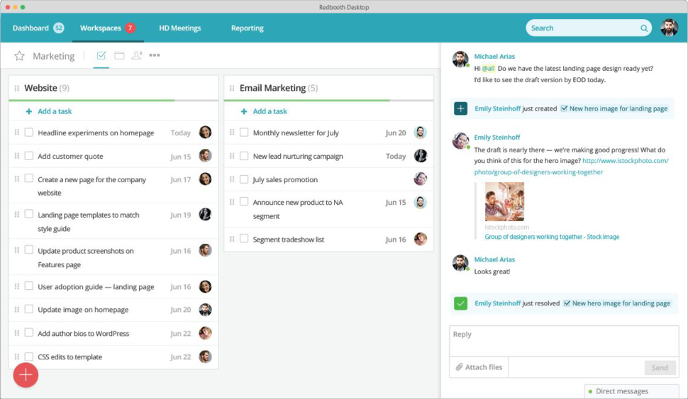The image size is (688, 399).
Task: Check off Monthly newsletter for July
Action: 244,132
